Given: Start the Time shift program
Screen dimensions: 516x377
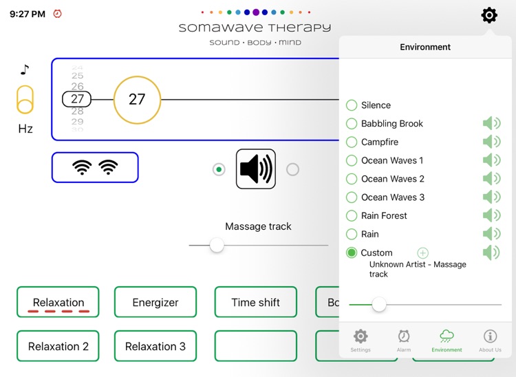Looking at the screenshot, I should [x=256, y=302].
